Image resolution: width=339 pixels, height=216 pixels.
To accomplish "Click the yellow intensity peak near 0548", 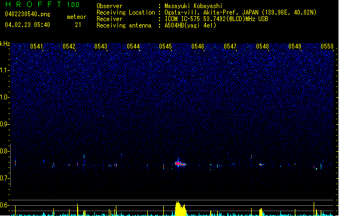I will 261,212.
